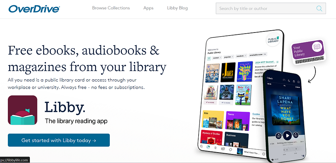Click the rewind 15 seconds icon on phone
This screenshot has width=336, height=163.
279,136
